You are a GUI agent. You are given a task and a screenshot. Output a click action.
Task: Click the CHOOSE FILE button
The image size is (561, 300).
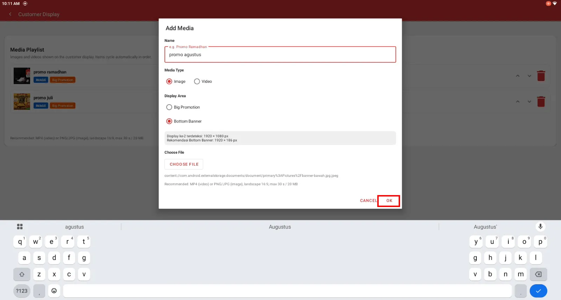coord(184,164)
